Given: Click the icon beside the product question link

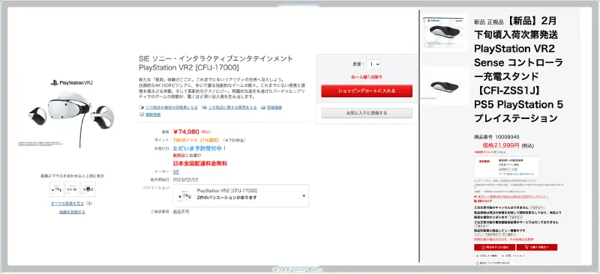Looking at the screenshot, I should [x=204, y=108].
